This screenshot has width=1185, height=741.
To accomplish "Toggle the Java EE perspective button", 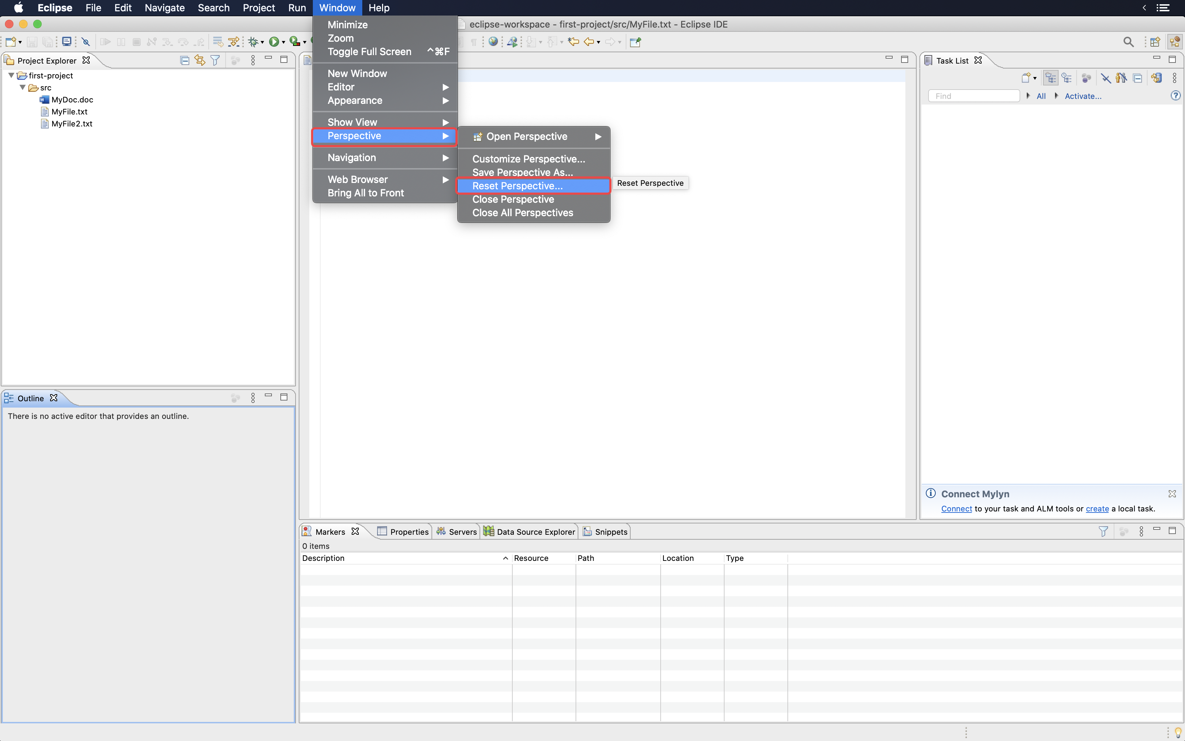I will 1175,42.
